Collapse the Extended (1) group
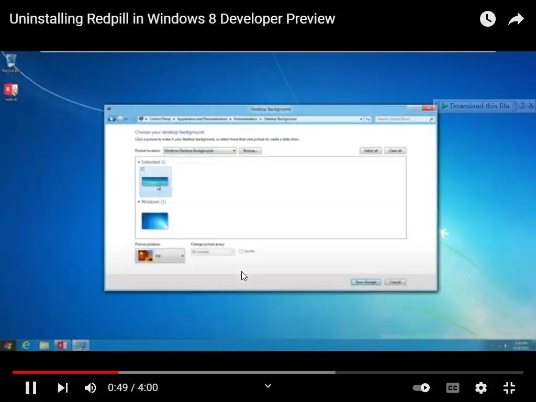This screenshot has height=402, width=536. point(139,162)
